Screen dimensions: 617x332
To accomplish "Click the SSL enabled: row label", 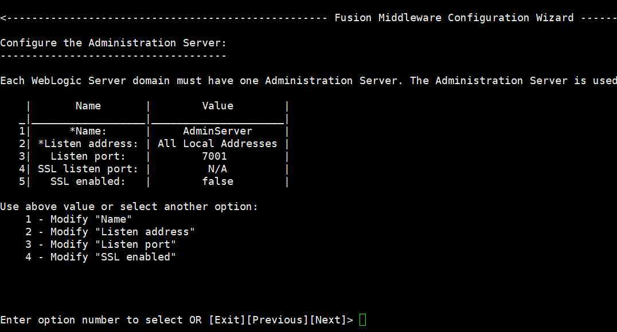I will coord(88,181).
